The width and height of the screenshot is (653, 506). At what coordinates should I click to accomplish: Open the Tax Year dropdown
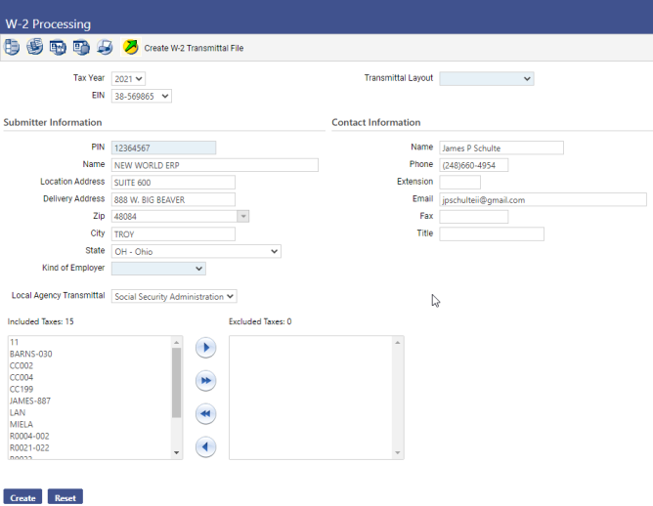coord(128,78)
